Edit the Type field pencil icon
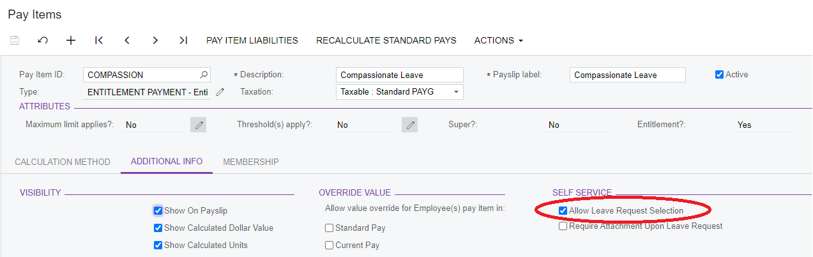The height and width of the screenshot is (257, 813). [220, 92]
